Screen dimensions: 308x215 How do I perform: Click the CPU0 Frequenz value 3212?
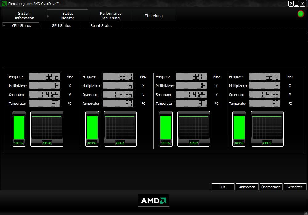(45, 77)
